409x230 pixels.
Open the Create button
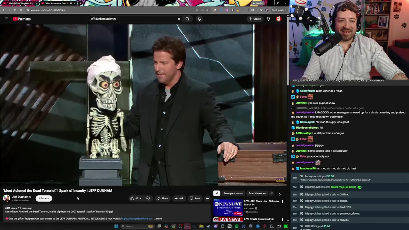coord(255,19)
